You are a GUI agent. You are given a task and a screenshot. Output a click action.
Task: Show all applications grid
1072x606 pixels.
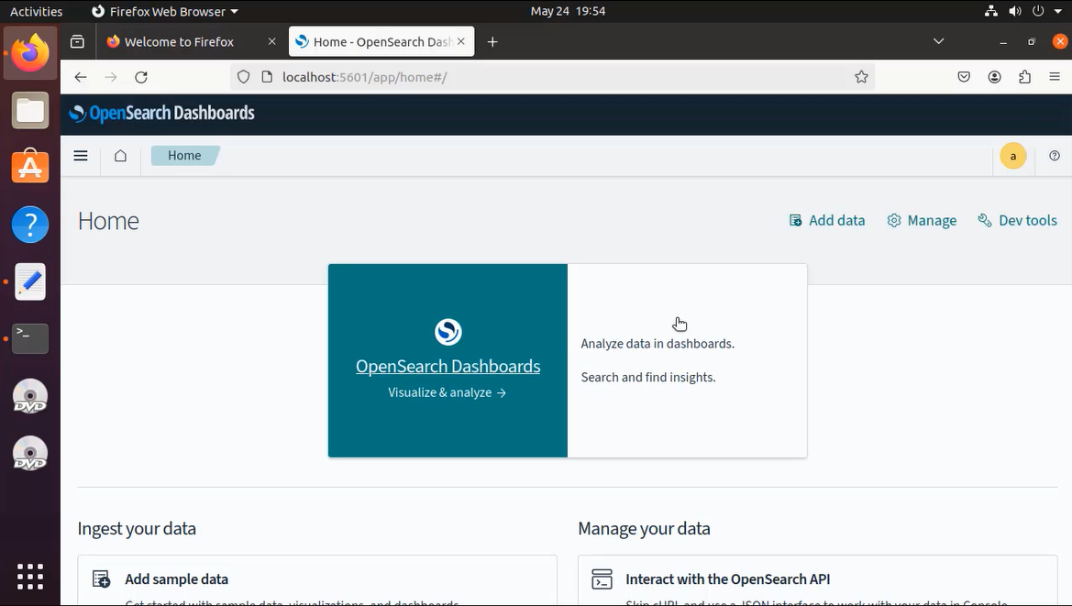click(30, 577)
